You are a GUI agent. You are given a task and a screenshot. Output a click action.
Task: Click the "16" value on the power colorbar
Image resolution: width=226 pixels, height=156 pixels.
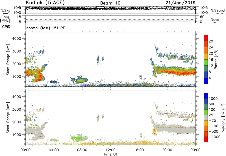[211, 60]
